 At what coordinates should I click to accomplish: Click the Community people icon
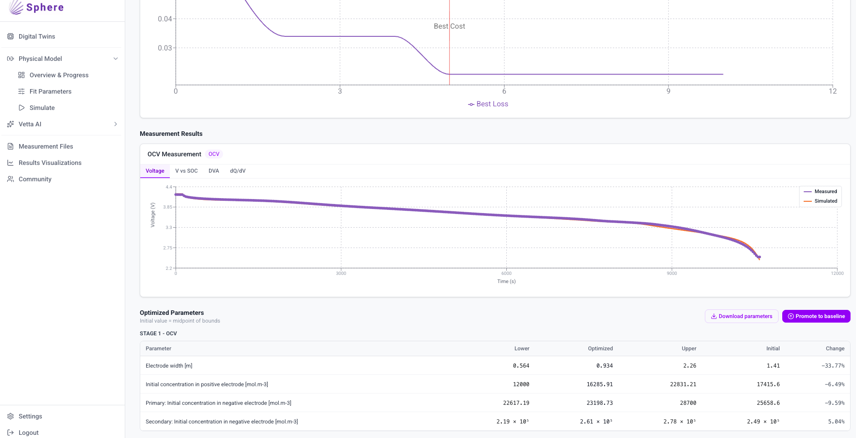[10, 179]
